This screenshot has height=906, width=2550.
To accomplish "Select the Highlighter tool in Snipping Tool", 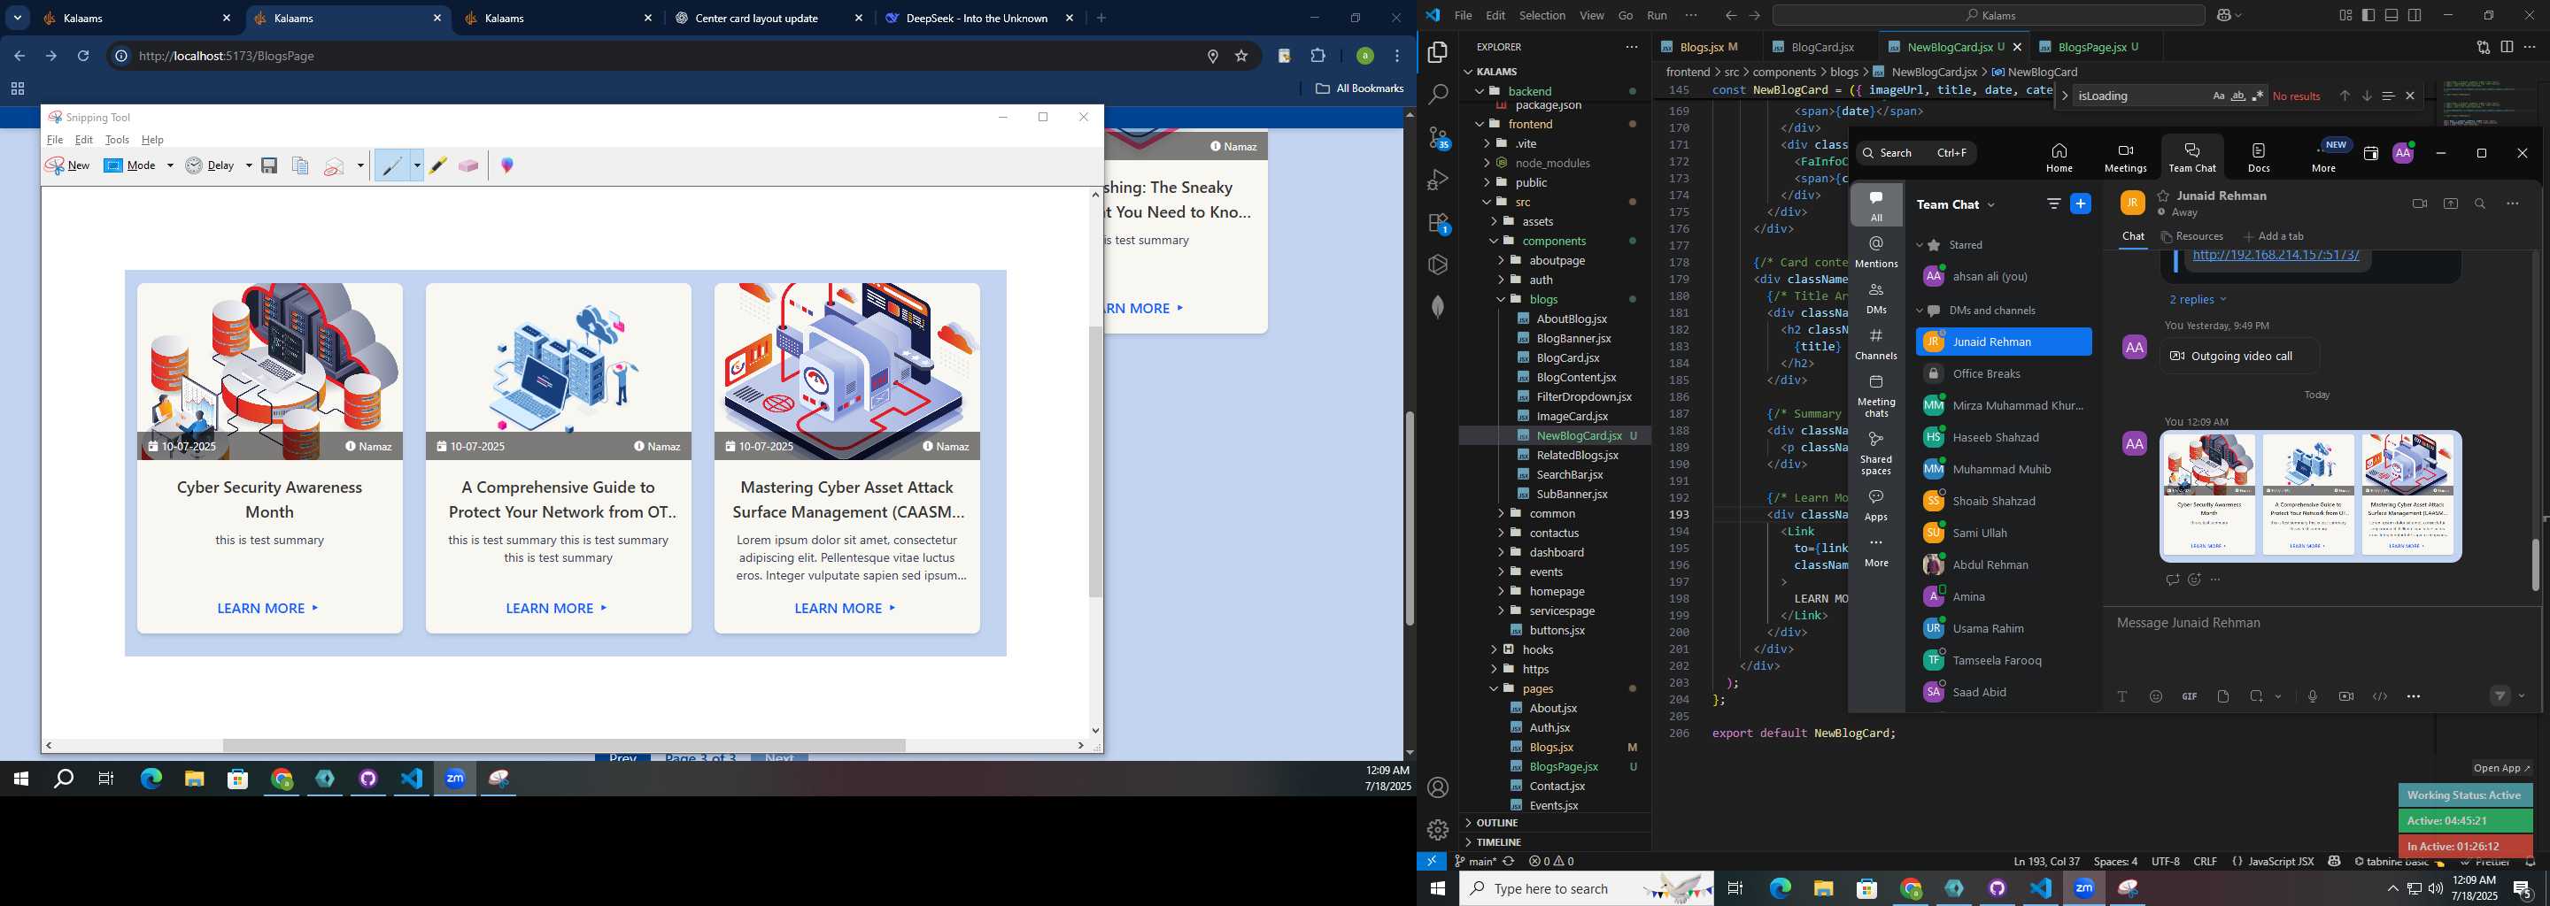I will pyautogui.click(x=437, y=166).
